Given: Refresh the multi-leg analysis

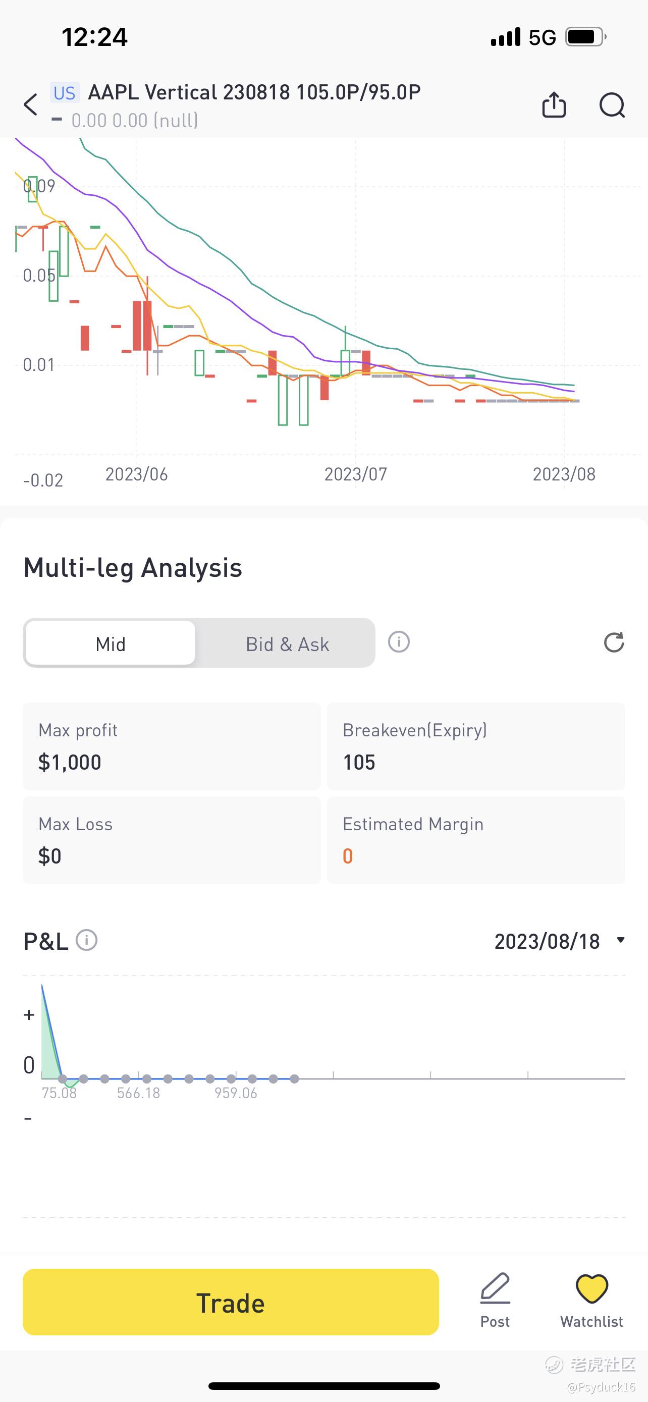Looking at the screenshot, I should click(613, 642).
